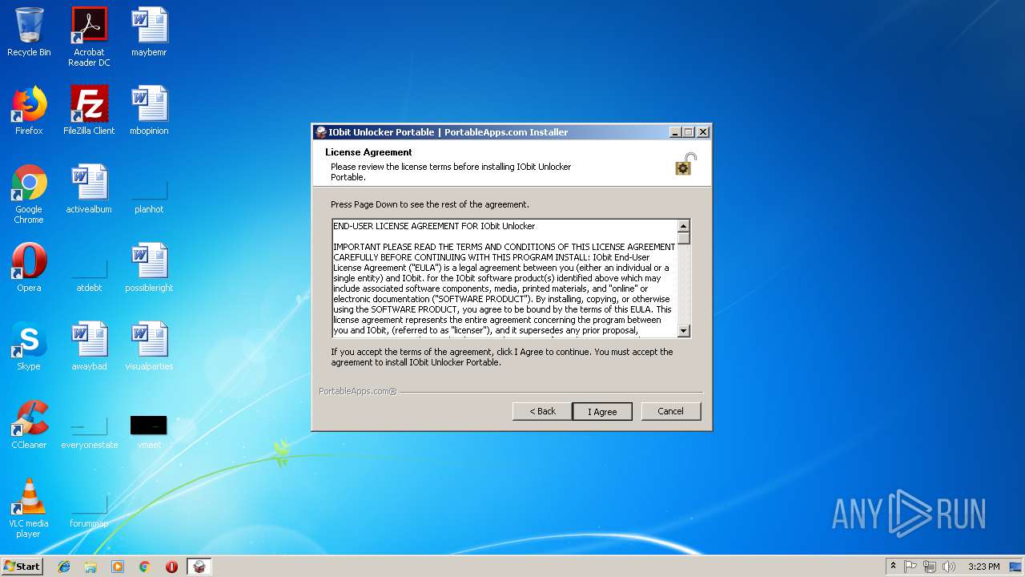Launch Opera browser desktop shortcut
Viewport: 1025px width, 577px height.
pos(29,268)
